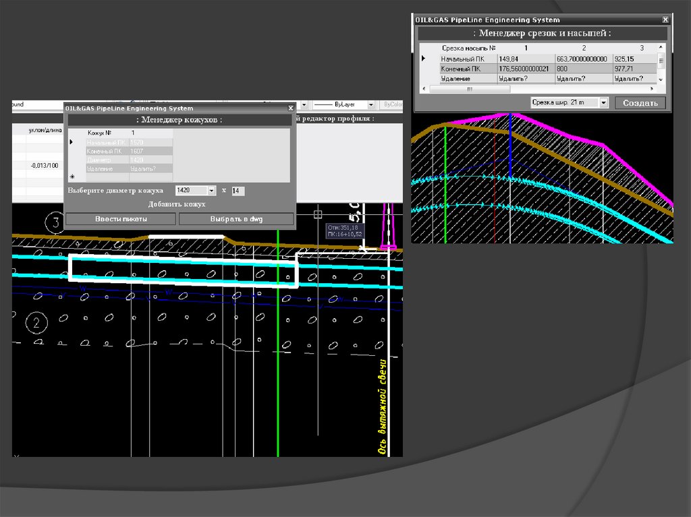Click Удалить? under column 1 in срезок table
Screen dimensions: 691x517
[x=513, y=79]
